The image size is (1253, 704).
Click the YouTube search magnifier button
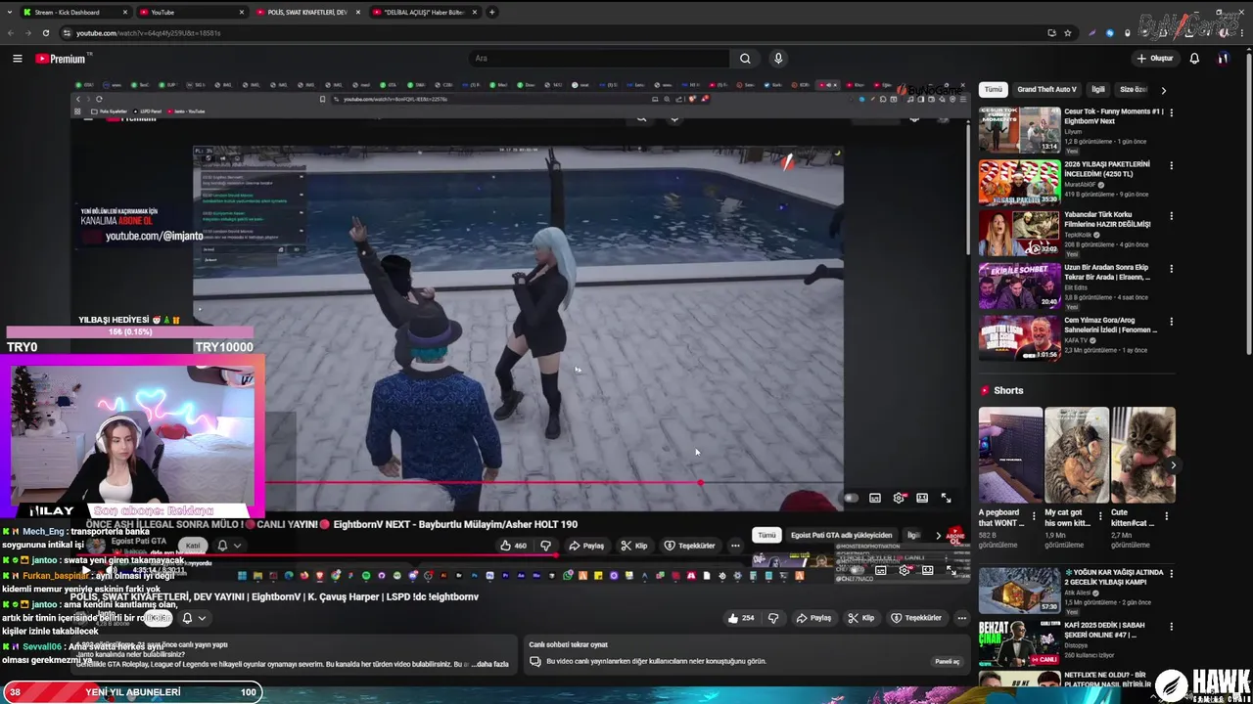(745, 59)
